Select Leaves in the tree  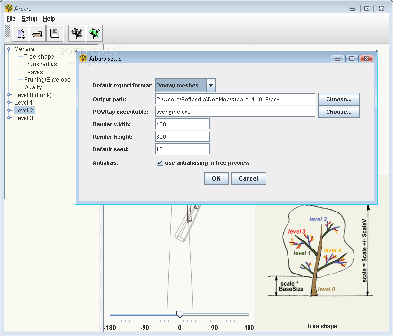(x=34, y=72)
